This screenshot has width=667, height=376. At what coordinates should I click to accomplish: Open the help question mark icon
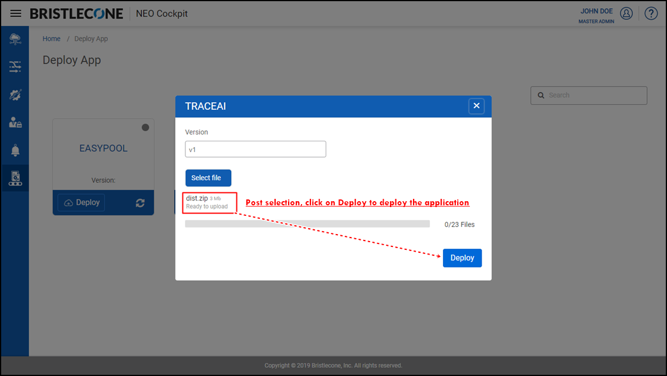coord(651,13)
